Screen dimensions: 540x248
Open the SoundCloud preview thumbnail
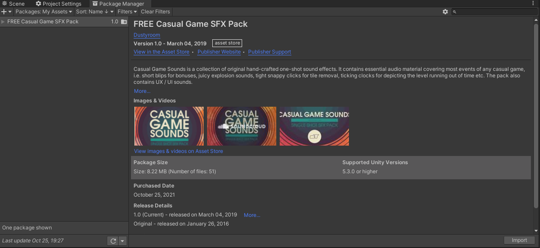pyautogui.click(x=242, y=126)
